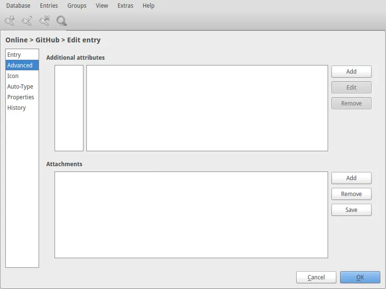Show the Properties section
This screenshot has width=386, height=289.
point(21,97)
